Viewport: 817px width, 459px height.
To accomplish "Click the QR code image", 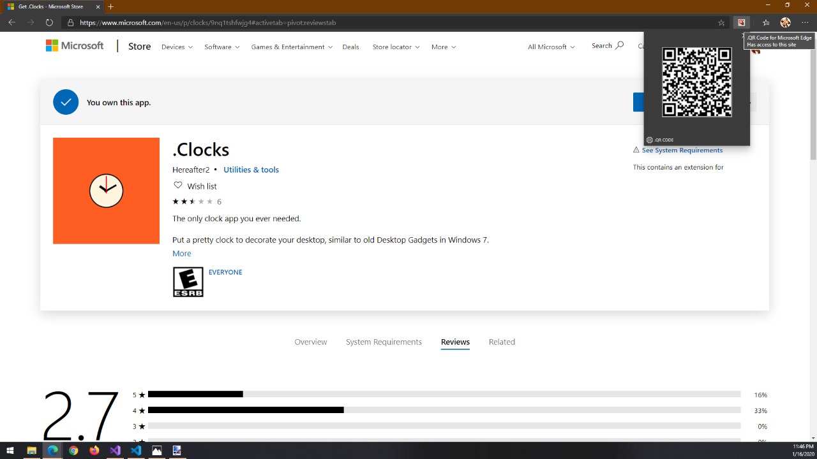I will (697, 82).
